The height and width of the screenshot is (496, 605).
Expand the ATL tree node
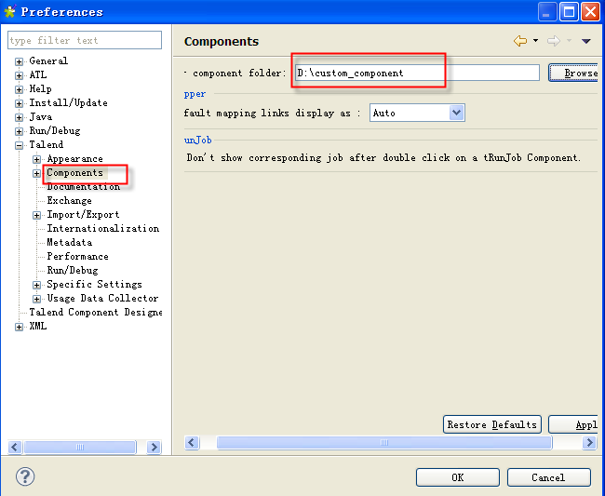pyautogui.click(x=19, y=75)
